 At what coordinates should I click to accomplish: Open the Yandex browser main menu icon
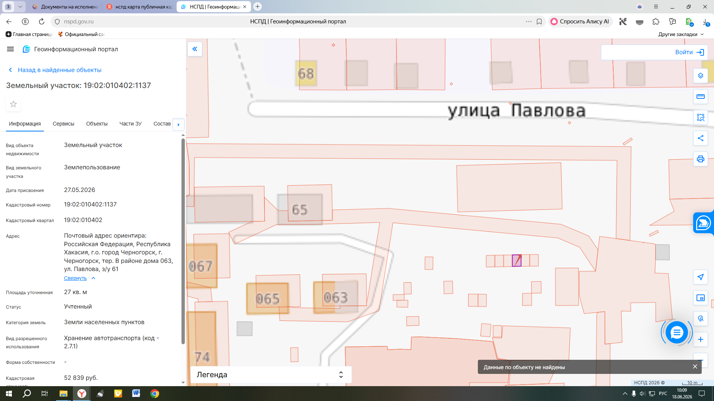click(x=656, y=7)
